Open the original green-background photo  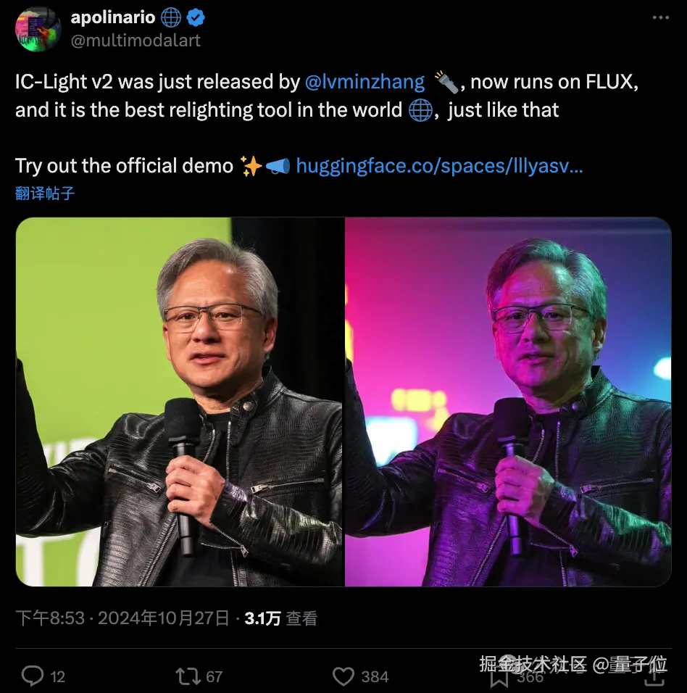tap(180, 402)
